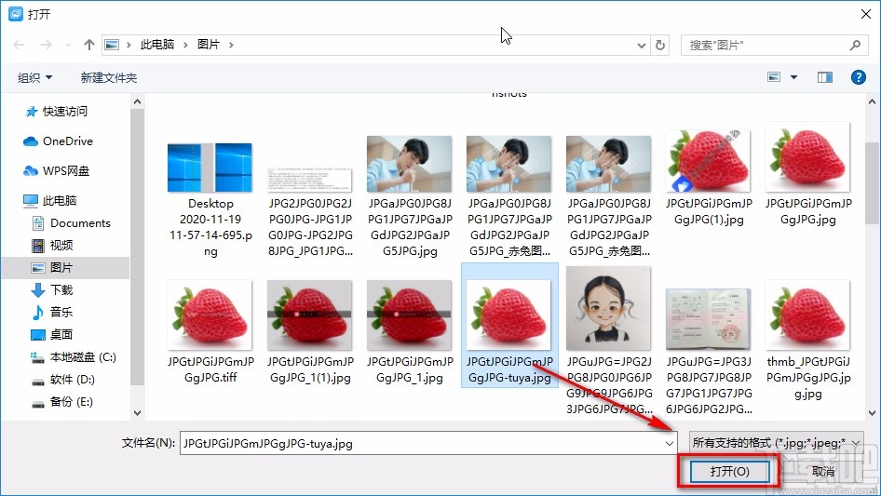Expand the file name dropdown arrow
881x496 pixels.
(x=670, y=443)
